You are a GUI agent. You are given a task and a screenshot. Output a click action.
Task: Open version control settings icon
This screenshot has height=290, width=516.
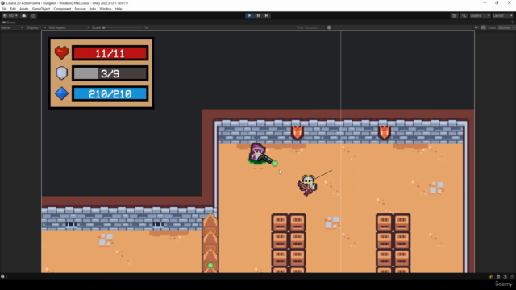pyautogui.click(x=33, y=15)
